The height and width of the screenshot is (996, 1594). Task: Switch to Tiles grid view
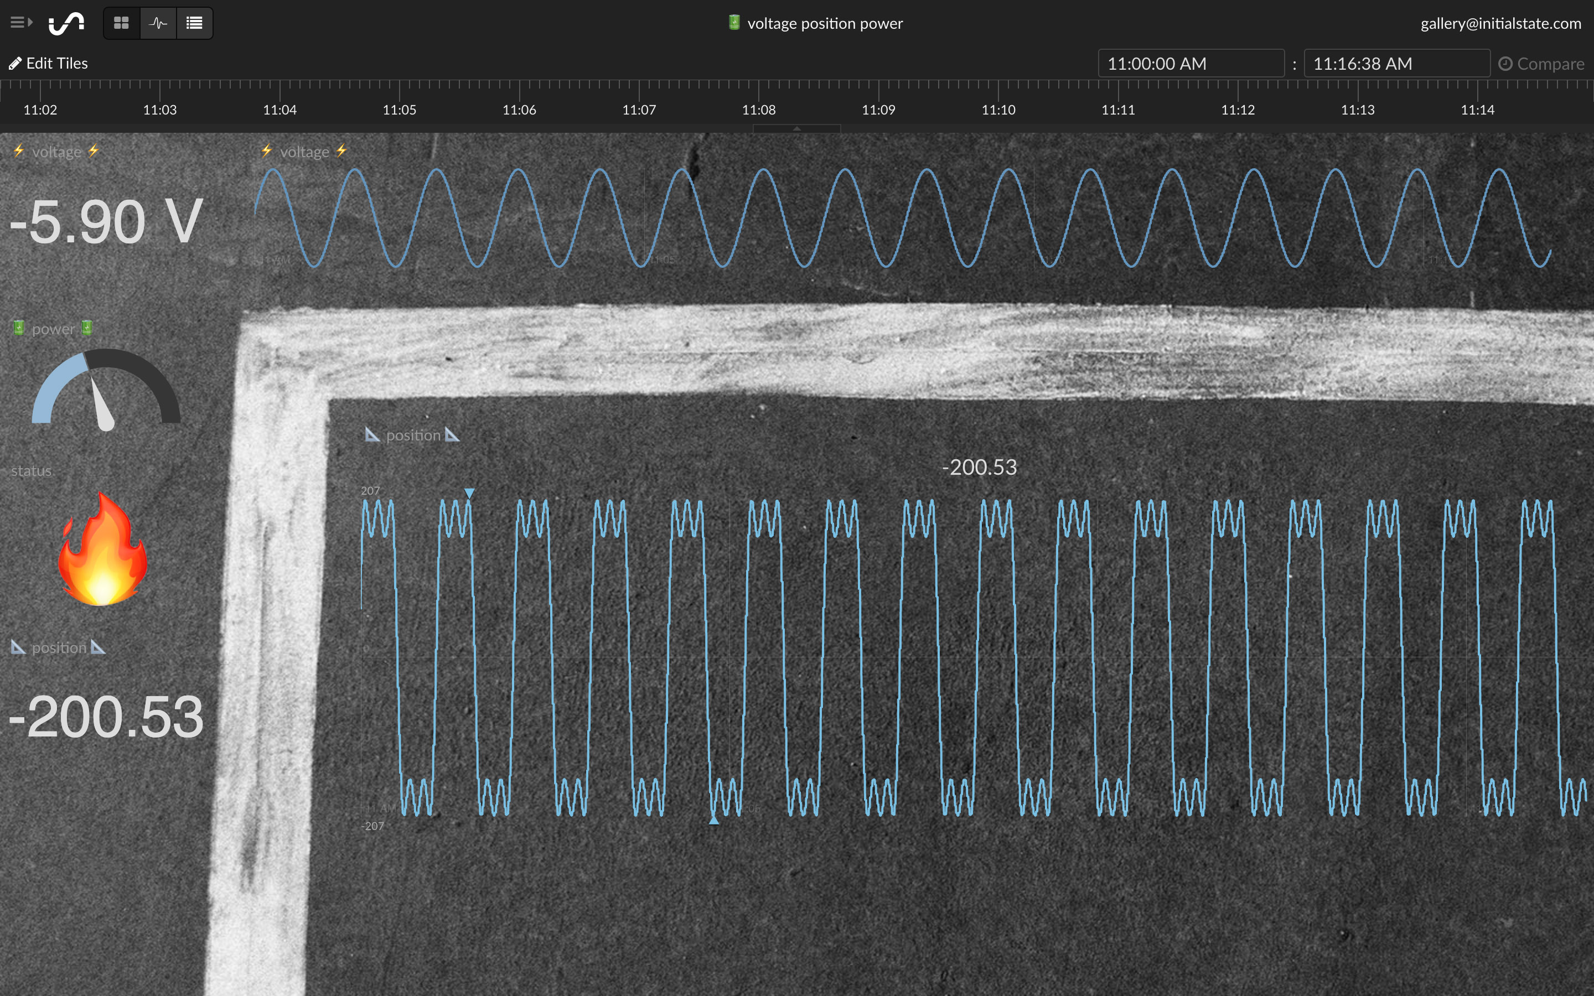(x=121, y=23)
